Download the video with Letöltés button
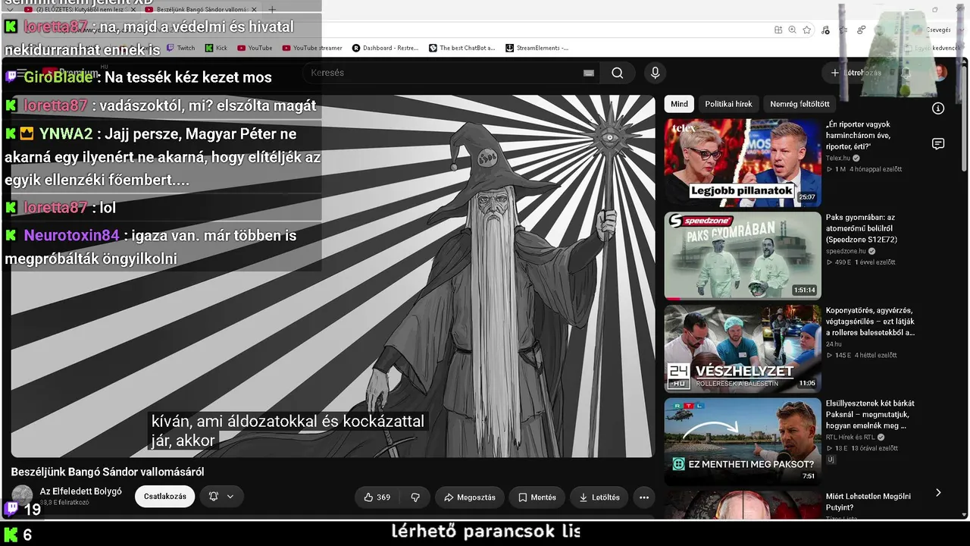970x546 pixels. (599, 497)
